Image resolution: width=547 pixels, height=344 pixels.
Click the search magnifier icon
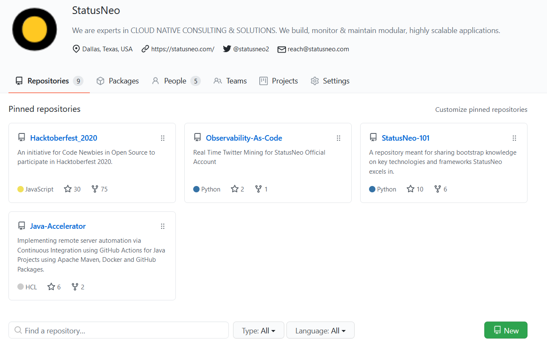point(18,330)
